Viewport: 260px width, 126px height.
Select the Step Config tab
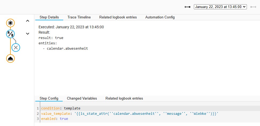pos(49,99)
